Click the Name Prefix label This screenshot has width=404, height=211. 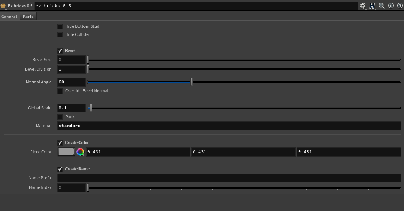40,178
